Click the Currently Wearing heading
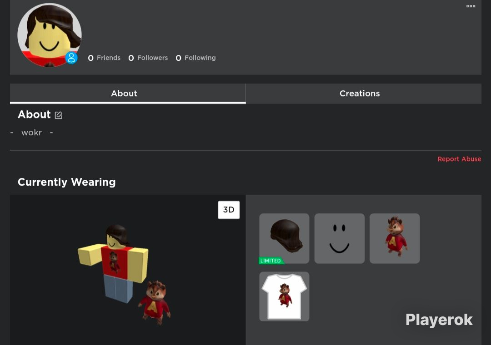Image resolution: width=491 pixels, height=345 pixels. 67,182
